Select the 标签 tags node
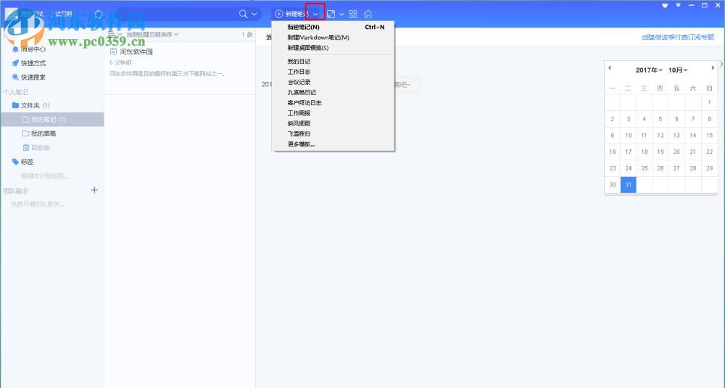 click(x=22, y=162)
